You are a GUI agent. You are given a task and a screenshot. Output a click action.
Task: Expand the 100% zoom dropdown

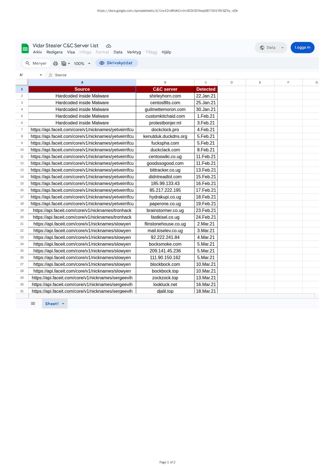coord(89,64)
